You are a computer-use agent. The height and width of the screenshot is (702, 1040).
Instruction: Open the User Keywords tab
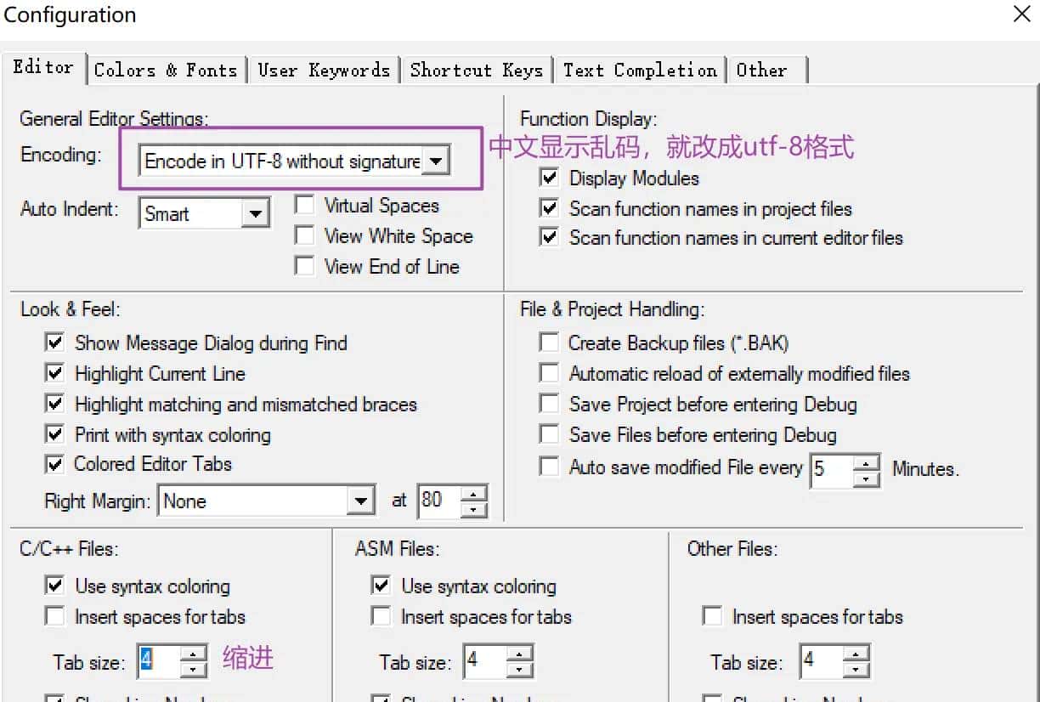[324, 71]
